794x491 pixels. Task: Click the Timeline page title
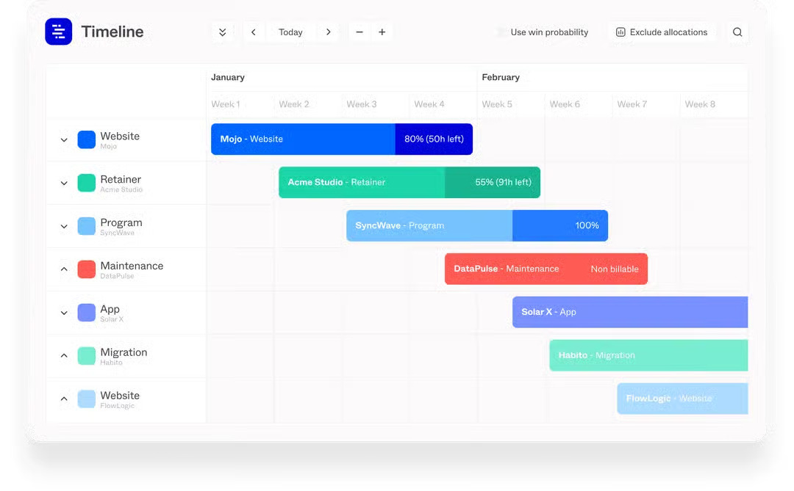pos(112,32)
